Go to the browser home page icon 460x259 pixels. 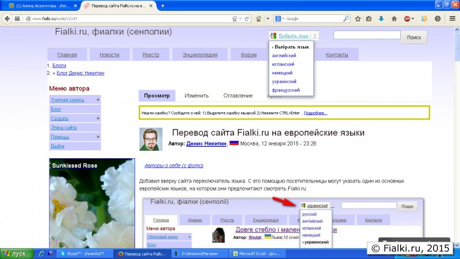click(x=394, y=19)
